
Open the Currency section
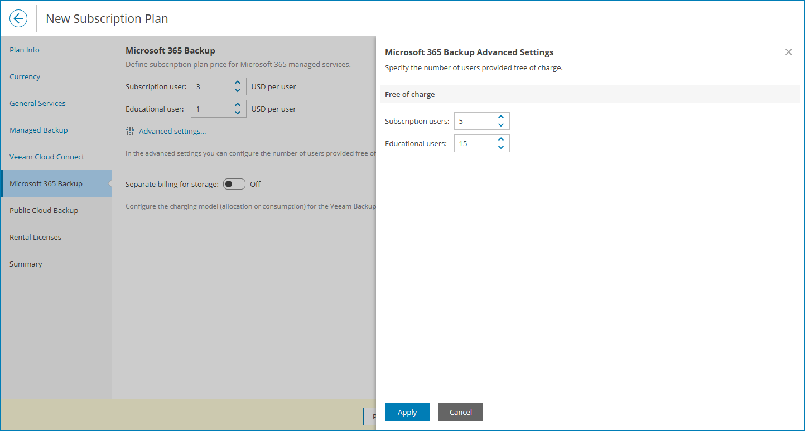click(x=25, y=76)
